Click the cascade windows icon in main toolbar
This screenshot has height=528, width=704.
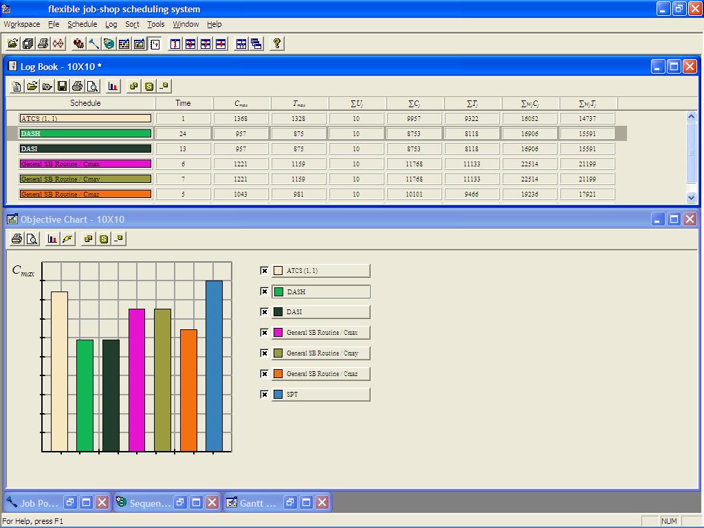pyautogui.click(x=256, y=43)
